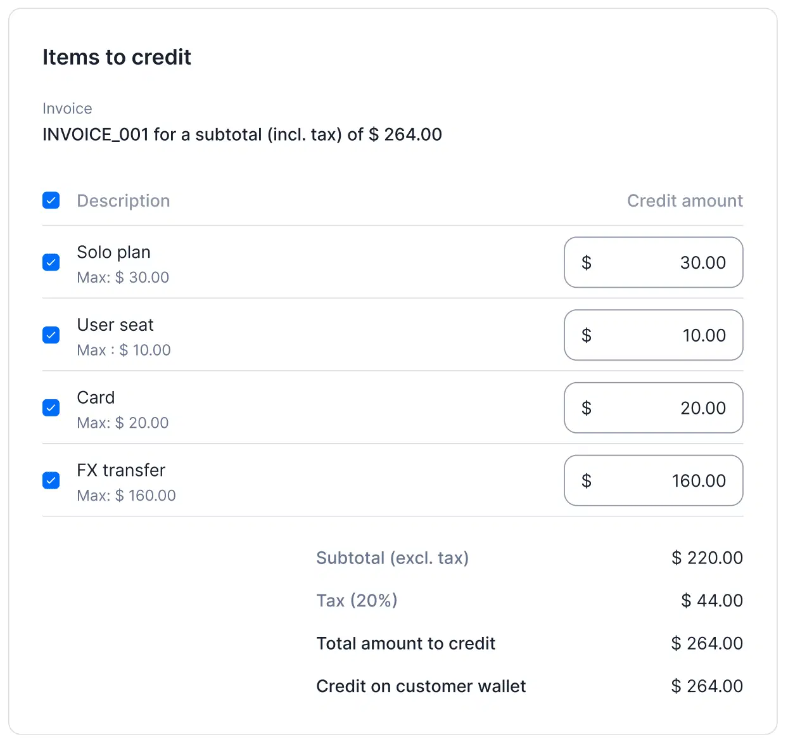Click the INVOICE_001 subtotal line
This screenshot has height=744, width=788.
pyautogui.click(x=242, y=134)
